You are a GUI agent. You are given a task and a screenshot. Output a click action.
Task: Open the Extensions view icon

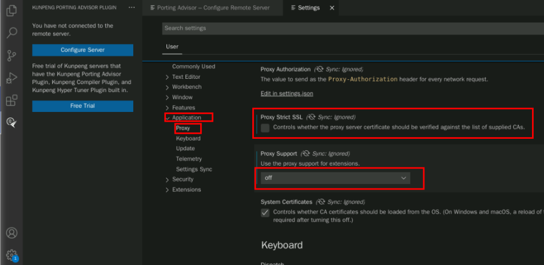(11, 101)
